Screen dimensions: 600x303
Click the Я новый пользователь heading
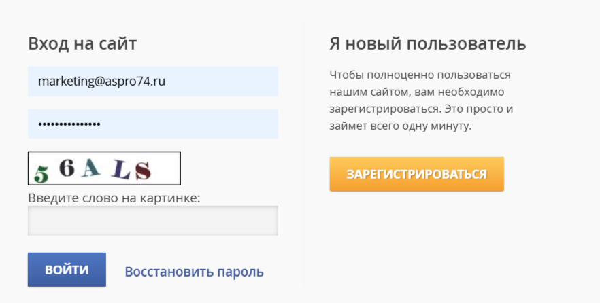[x=427, y=44]
